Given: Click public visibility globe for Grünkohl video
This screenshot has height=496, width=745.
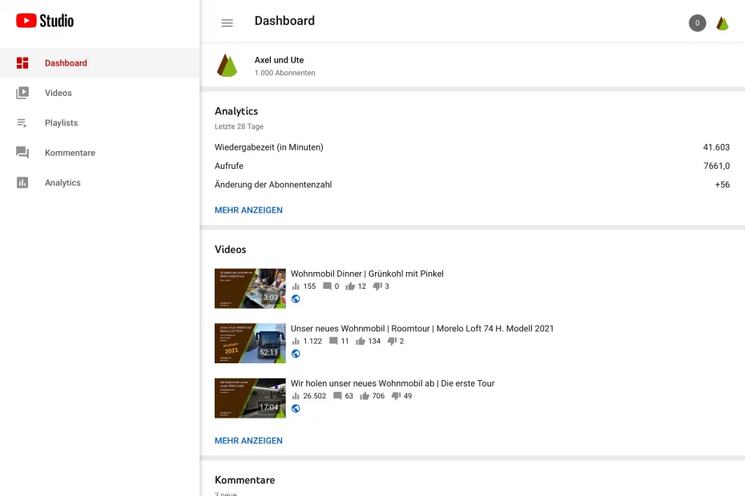Looking at the screenshot, I should 296,299.
